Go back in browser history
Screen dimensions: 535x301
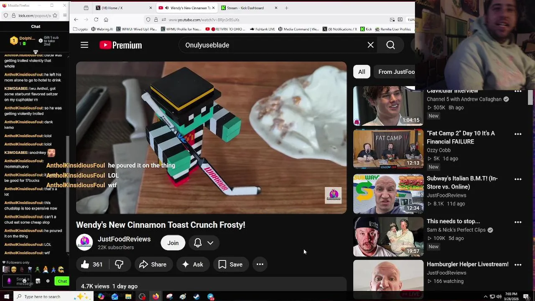pyautogui.click(x=76, y=20)
